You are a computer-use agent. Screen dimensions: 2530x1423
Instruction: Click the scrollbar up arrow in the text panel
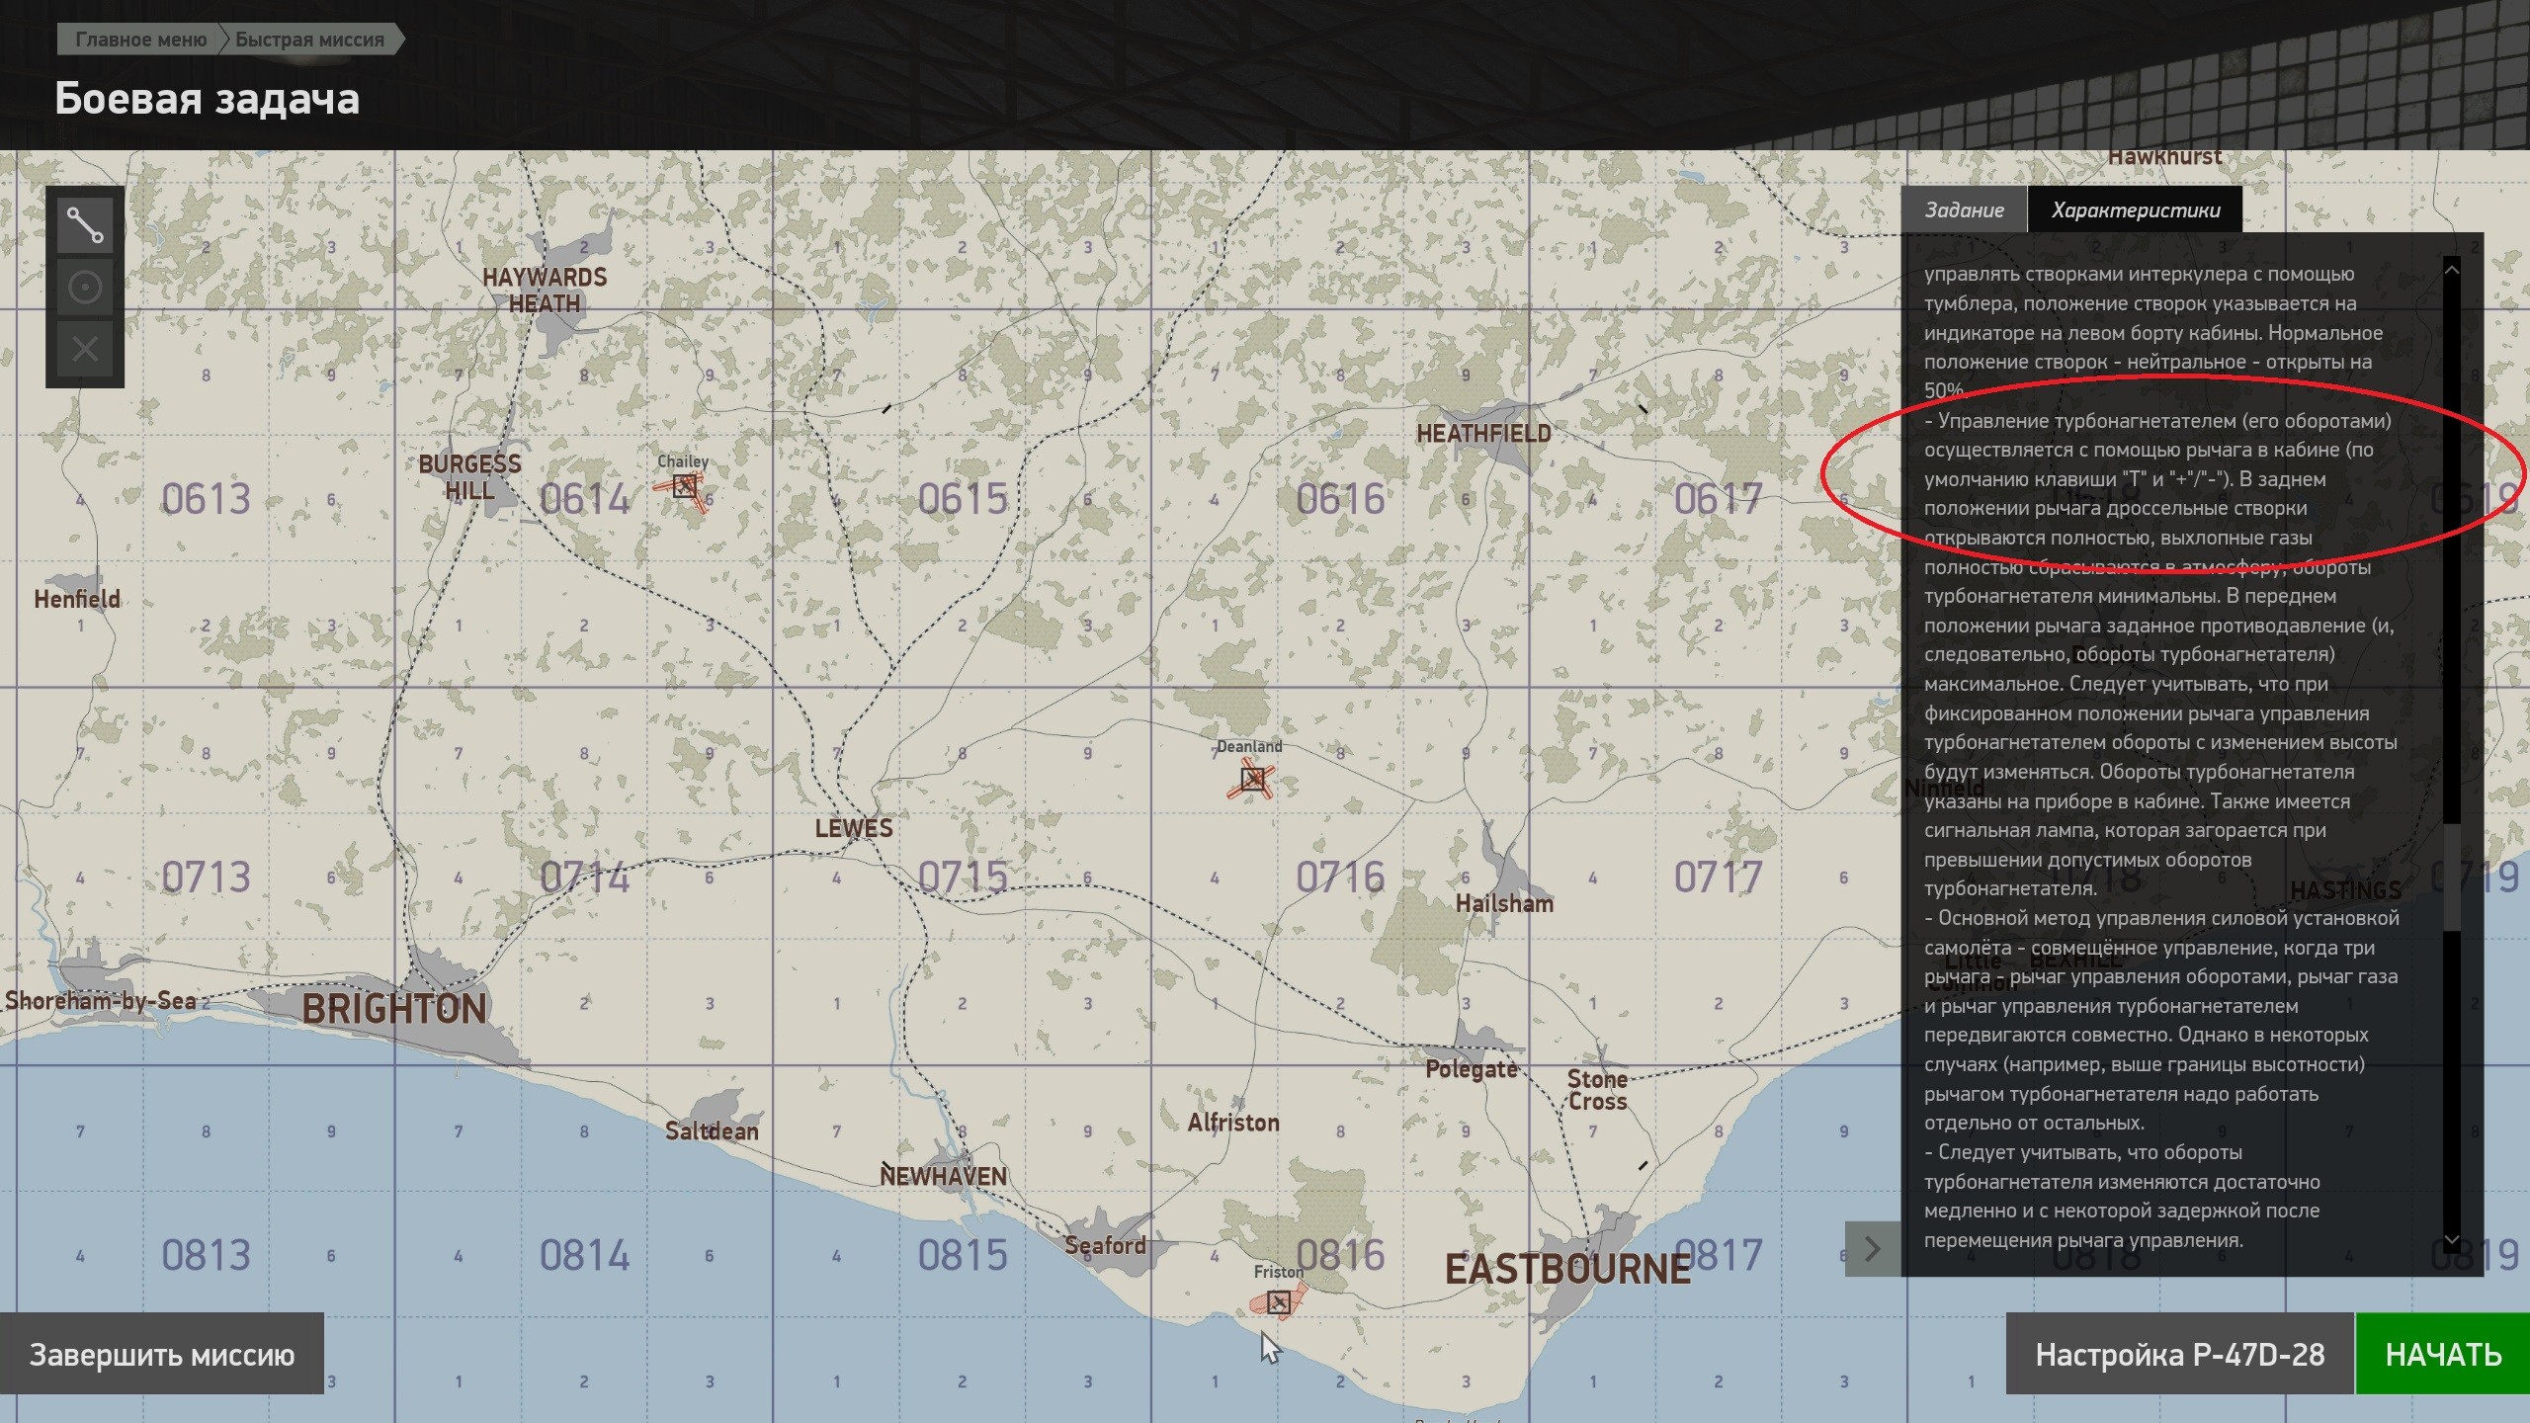(2452, 269)
